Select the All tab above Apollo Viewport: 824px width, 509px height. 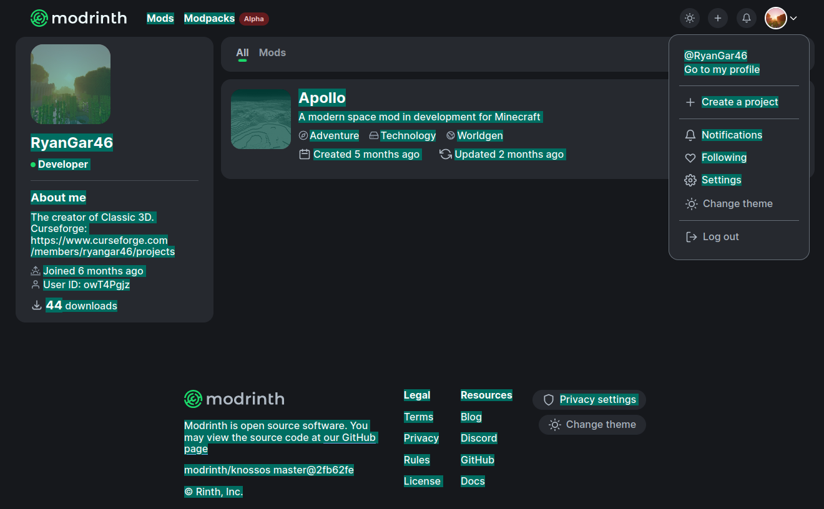pyautogui.click(x=242, y=52)
